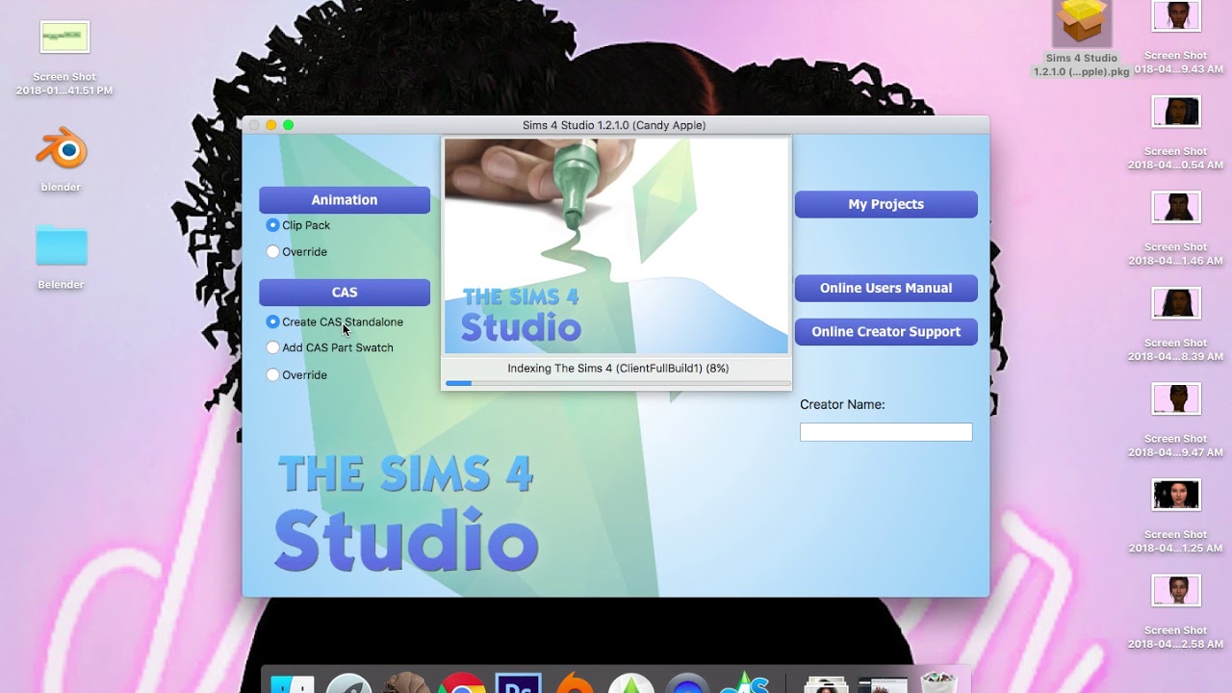This screenshot has height=693, width=1232.
Task: Open the Trash in the dock
Action: click(938, 682)
